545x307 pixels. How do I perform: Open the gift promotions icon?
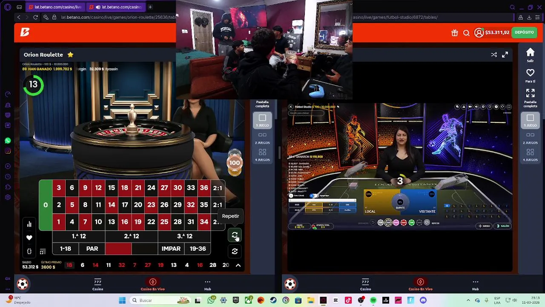click(x=455, y=33)
